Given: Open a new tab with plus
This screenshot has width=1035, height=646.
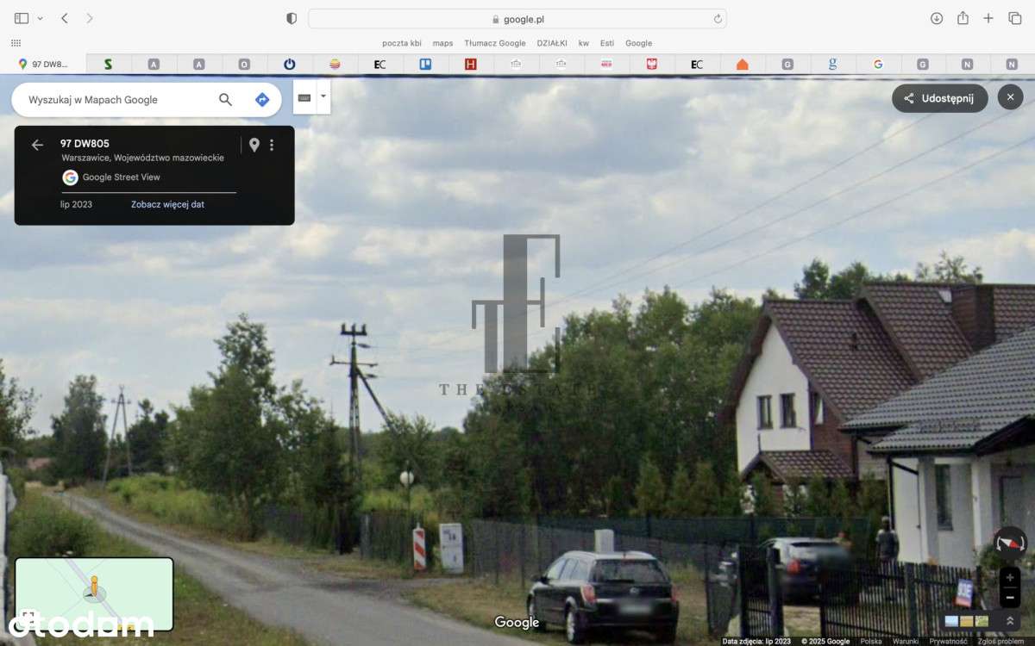Looking at the screenshot, I should [x=988, y=18].
